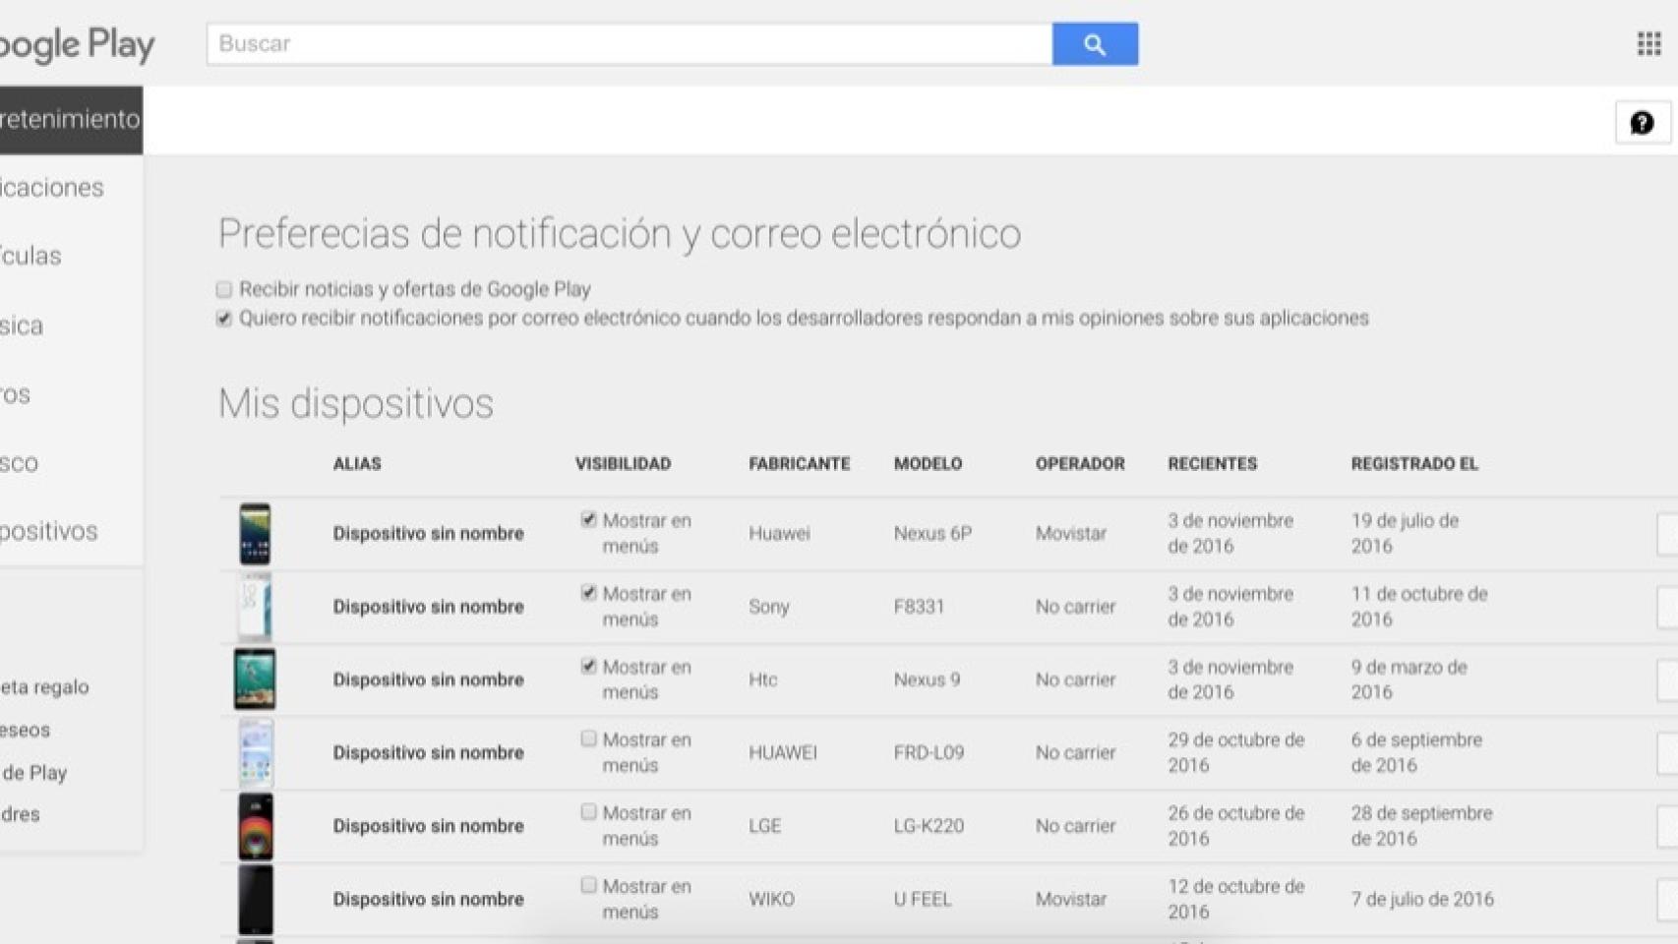This screenshot has height=944, width=1678.
Task: Open the Aplicaciones sidebar section
Action: pos(52,188)
